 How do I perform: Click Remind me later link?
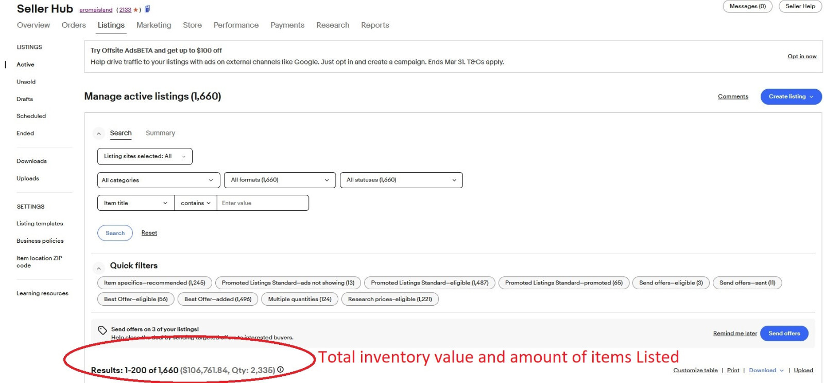(735, 334)
